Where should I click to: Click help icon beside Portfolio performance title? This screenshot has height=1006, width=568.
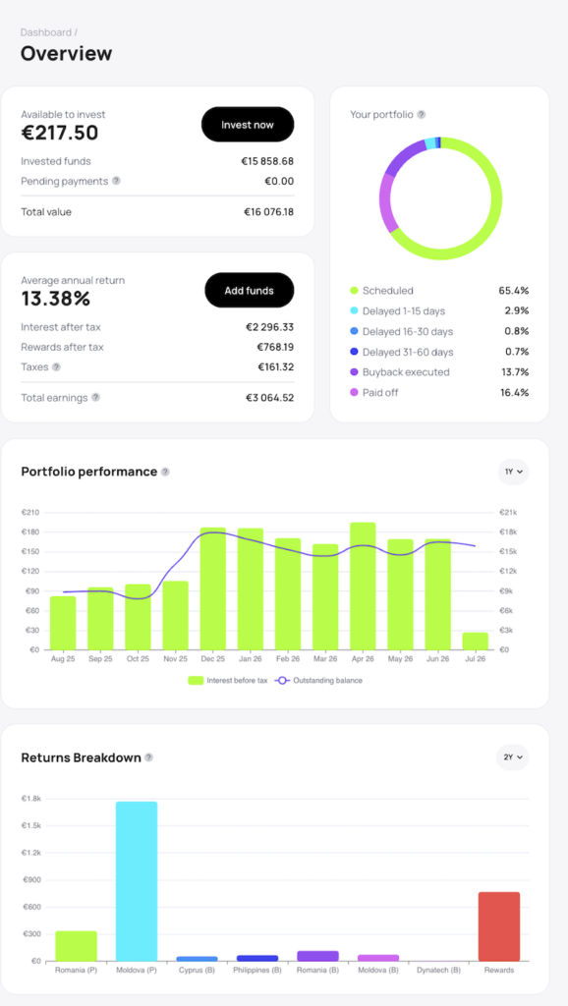[x=166, y=472]
